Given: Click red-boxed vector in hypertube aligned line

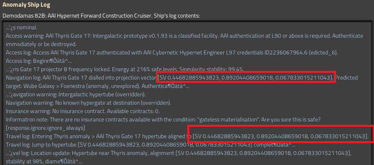Looking at the screenshot, I should [281, 137].
